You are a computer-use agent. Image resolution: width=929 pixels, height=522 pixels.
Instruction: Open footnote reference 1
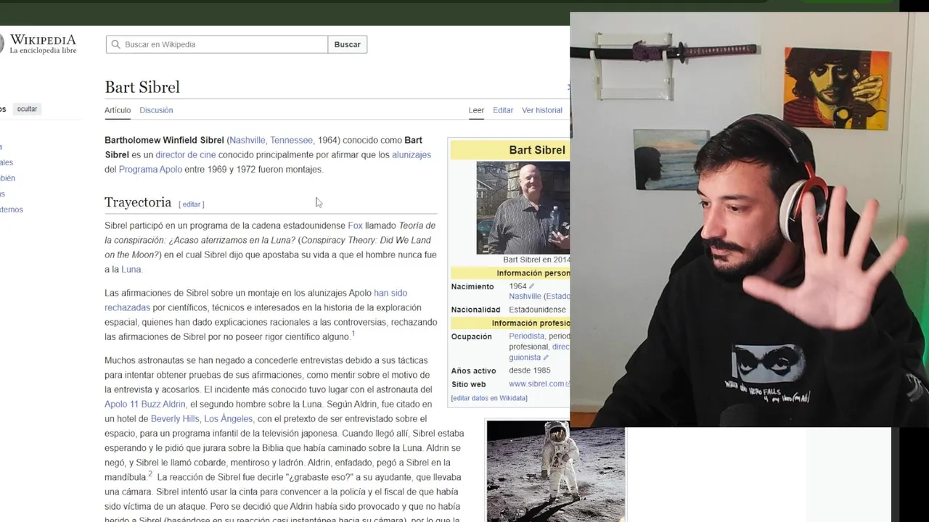pos(353,333)
